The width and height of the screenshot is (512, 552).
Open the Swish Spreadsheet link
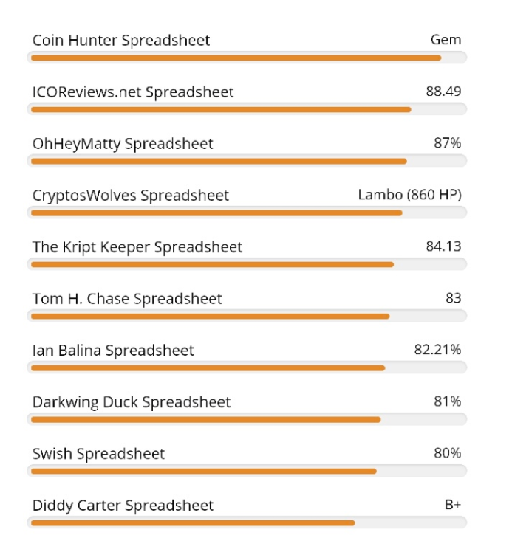point(98,454)
